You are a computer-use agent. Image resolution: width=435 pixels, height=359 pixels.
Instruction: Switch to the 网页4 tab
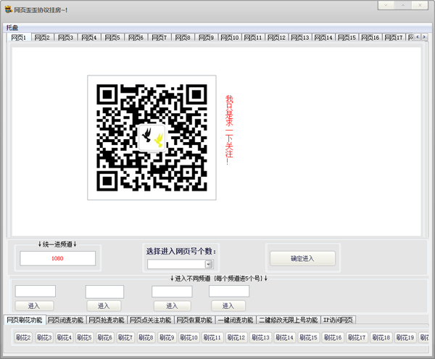[x=89, y=38]
